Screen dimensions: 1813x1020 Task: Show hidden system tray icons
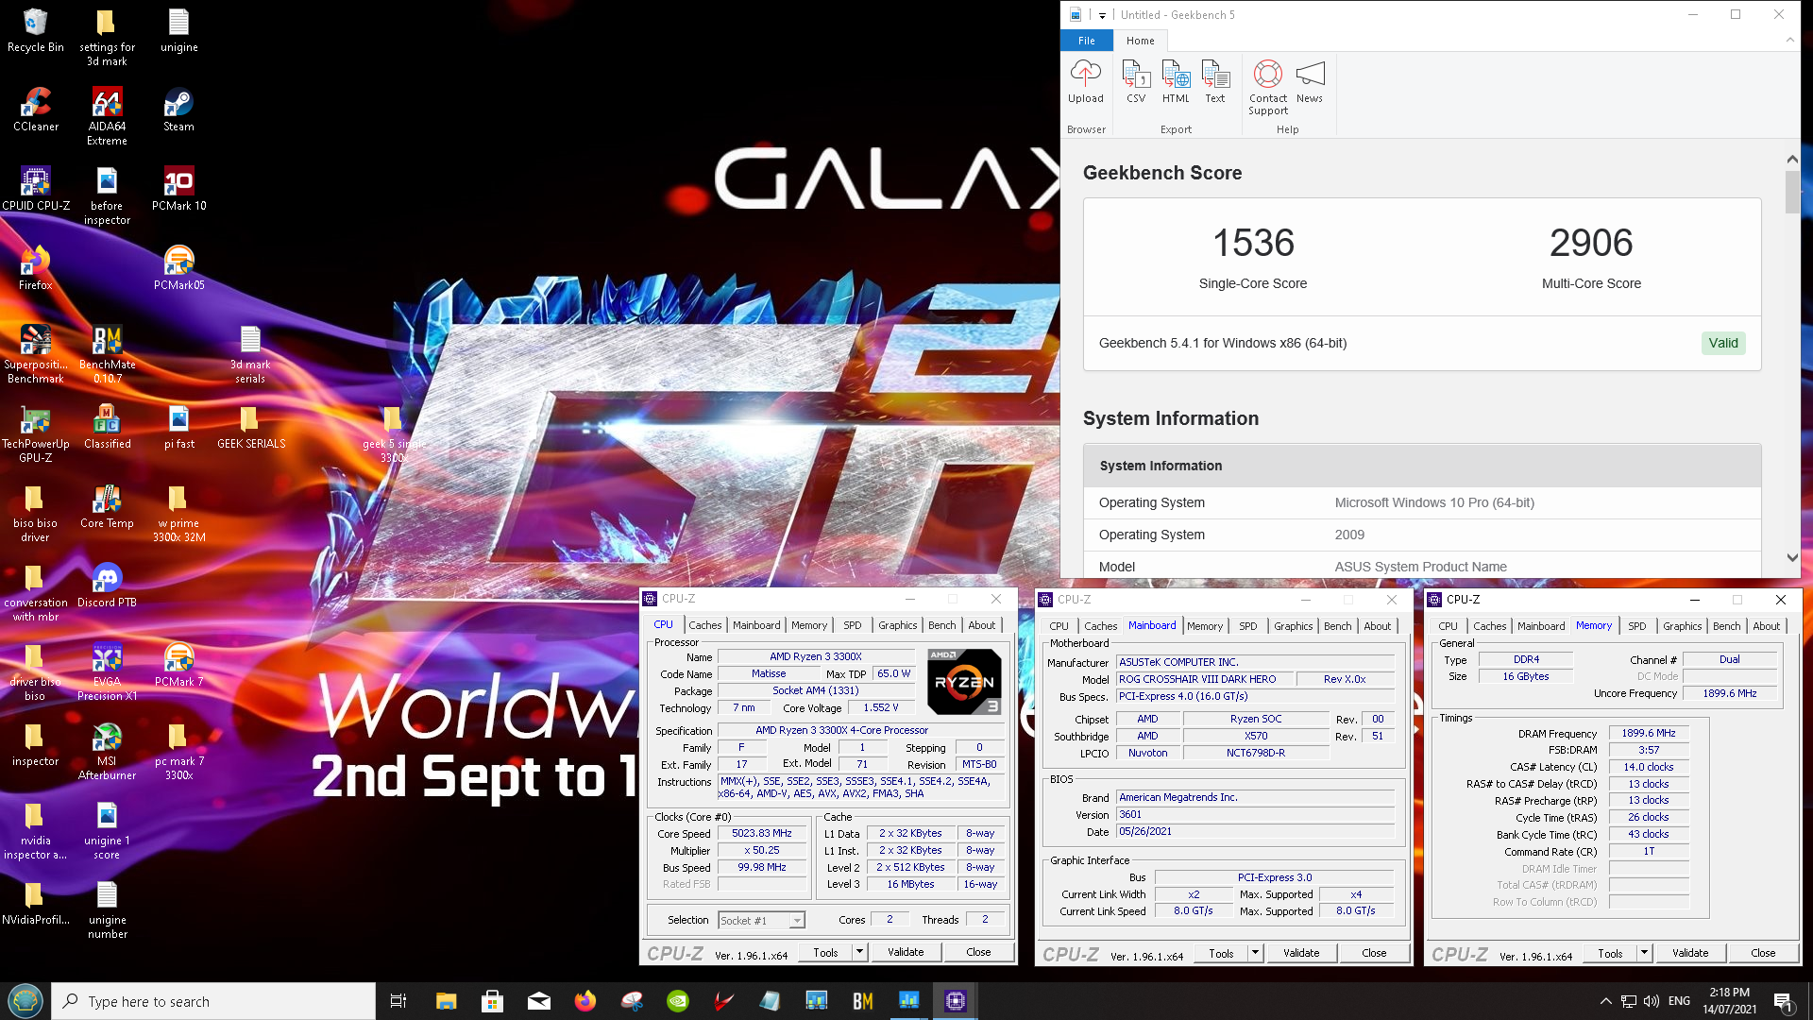[1605, 1001]
